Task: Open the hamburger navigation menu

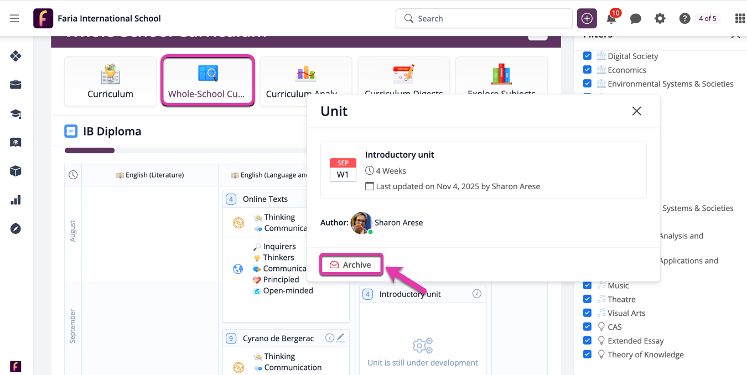Action: (14, 18)
